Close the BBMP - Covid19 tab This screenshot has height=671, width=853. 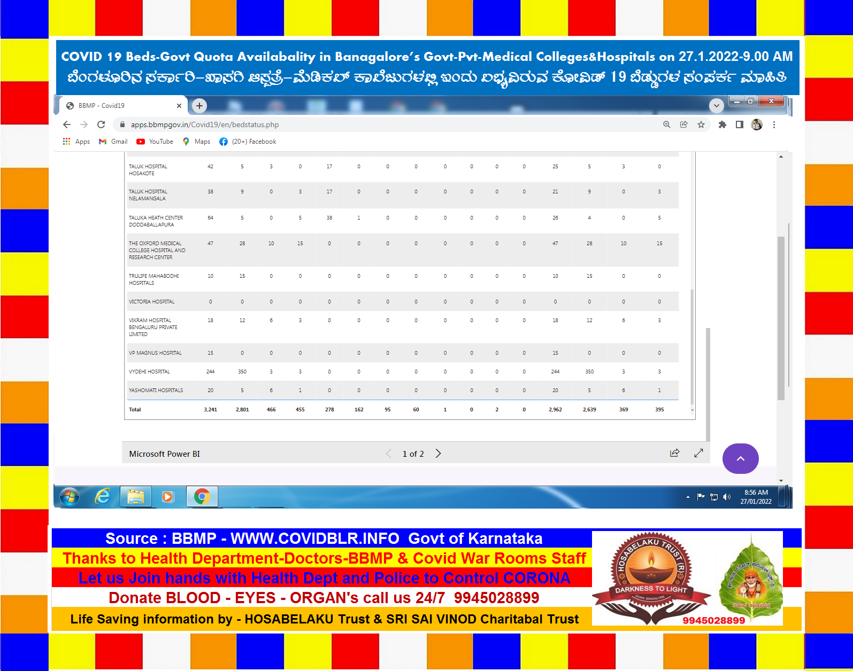pos(179,106)
